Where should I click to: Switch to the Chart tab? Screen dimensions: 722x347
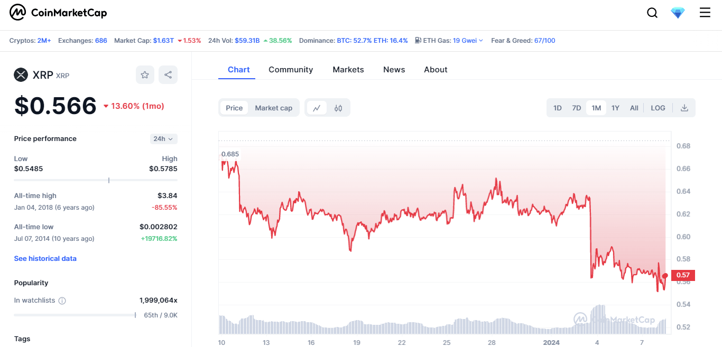click(x=239, y=70)
